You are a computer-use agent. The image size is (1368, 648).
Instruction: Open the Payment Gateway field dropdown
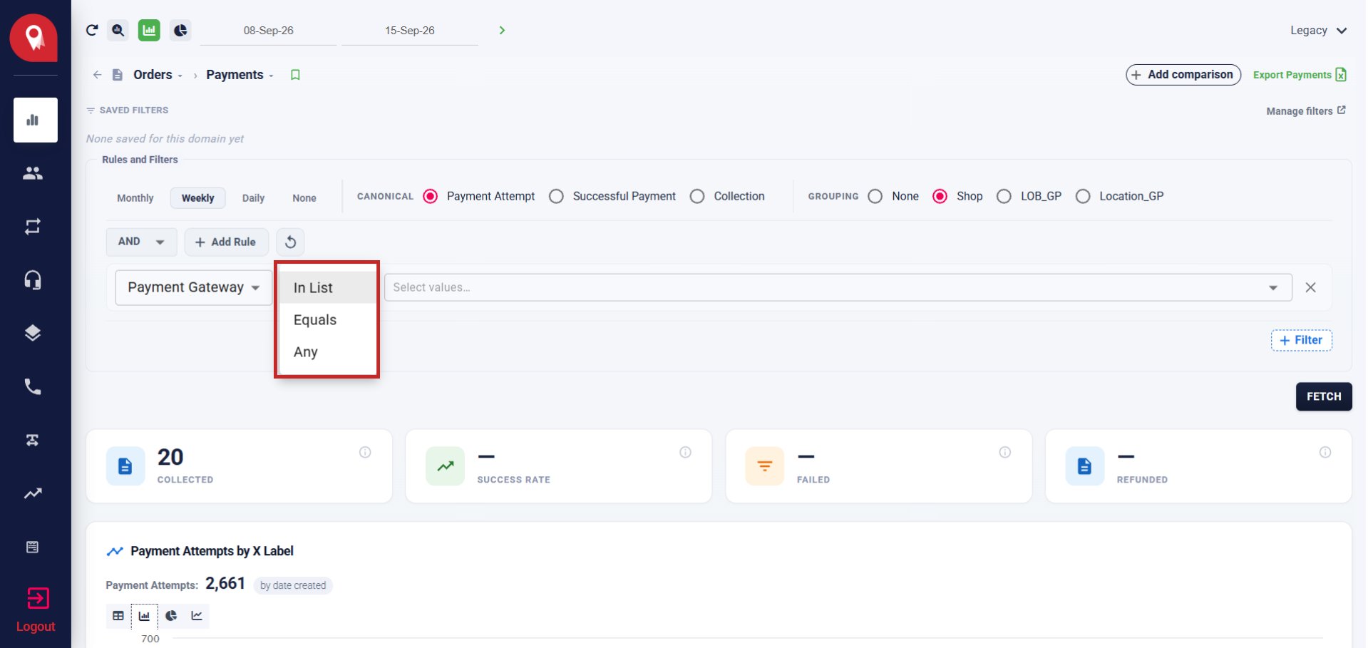click(x=193, y=287)
